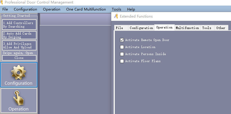Open the One Card Multifunction menu

(x=86, y=9)
